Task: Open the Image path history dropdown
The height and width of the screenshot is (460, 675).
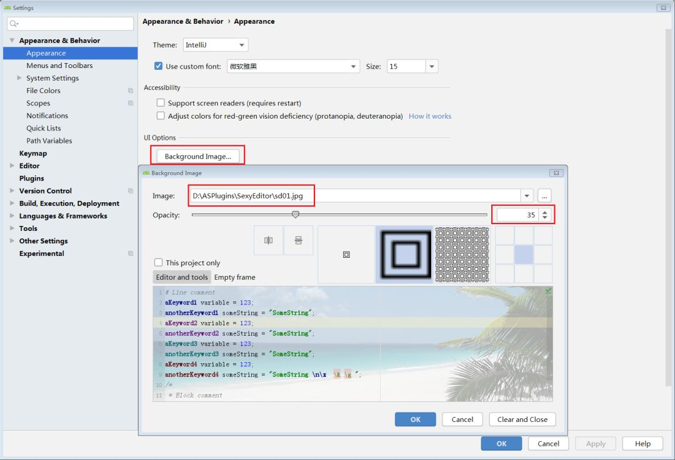Action: click(x=526, y=196)
